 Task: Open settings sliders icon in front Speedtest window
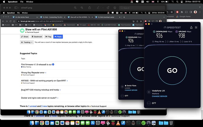point(196,27)
